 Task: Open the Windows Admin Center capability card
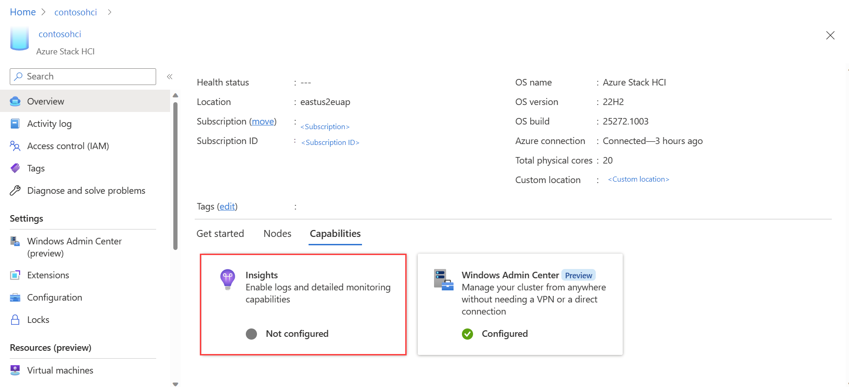[520, 304]
